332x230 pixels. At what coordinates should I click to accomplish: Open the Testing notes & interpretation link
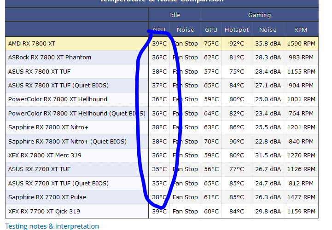pos(52,226)
